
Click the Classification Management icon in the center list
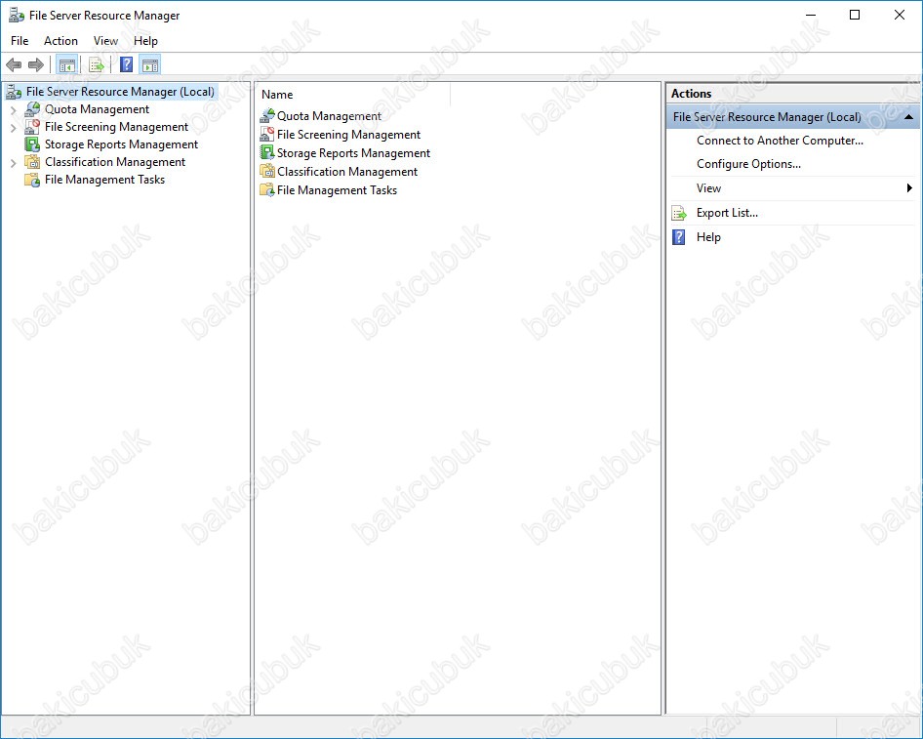267,172
